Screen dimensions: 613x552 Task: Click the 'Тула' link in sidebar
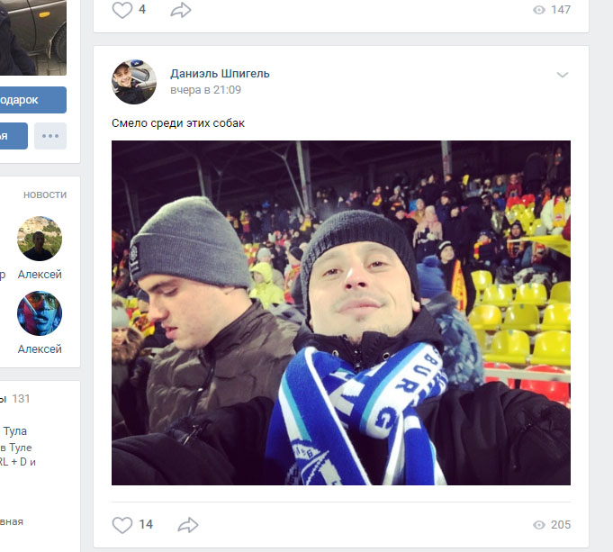[15, 431]
